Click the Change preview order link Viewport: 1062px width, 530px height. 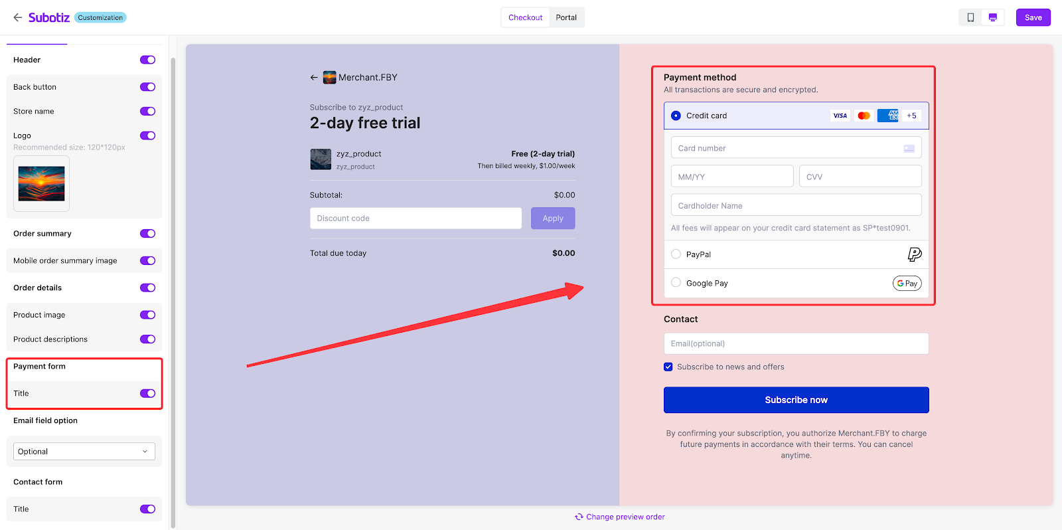[620, 517]
